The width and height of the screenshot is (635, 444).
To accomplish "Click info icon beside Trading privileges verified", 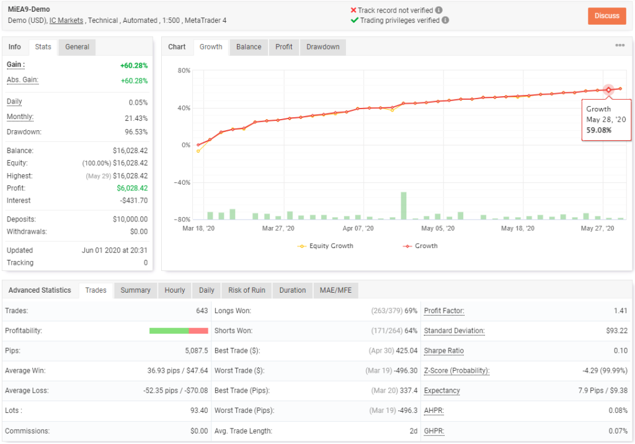I will (445, 20).
